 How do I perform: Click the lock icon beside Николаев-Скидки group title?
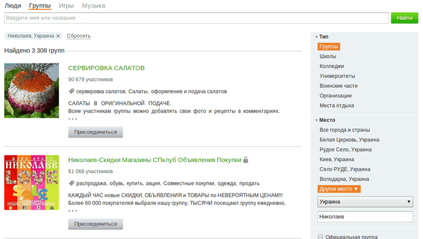click(246, 159)
